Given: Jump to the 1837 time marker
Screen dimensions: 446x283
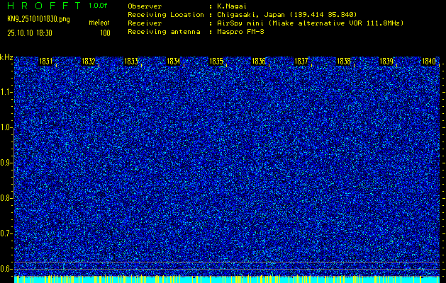Looking at the screenshot, I should coord(301,62).
